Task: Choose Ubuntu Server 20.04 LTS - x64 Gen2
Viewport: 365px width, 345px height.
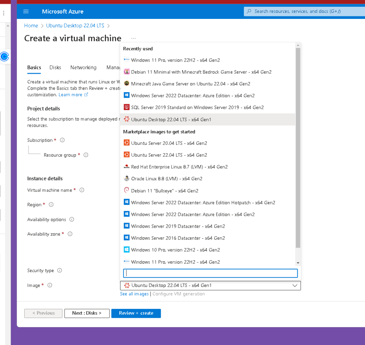Action: pos(207,143)
